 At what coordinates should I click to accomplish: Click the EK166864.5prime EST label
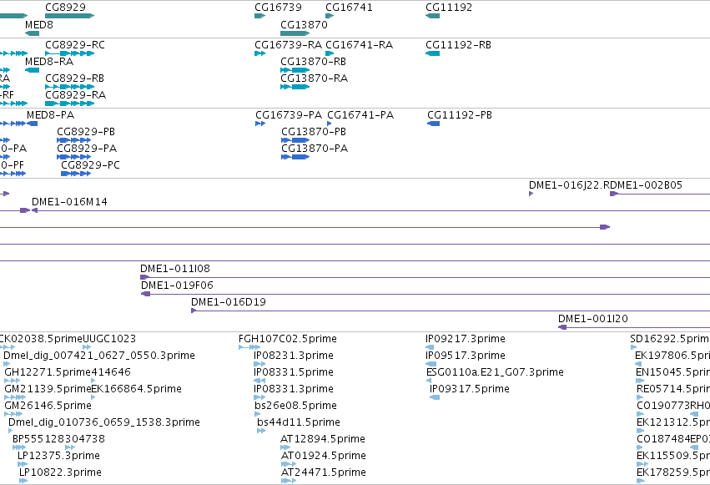click(137, 389)
